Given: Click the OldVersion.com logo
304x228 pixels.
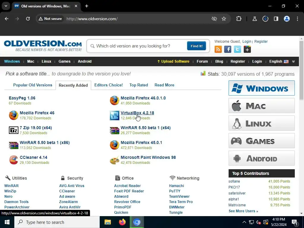Looking at the screenshot, I should pos(43,46).
